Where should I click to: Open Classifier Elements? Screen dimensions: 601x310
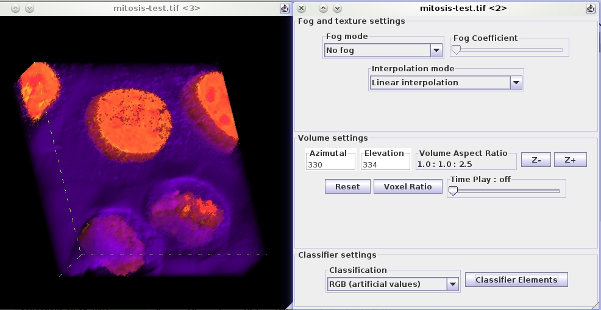516,280
